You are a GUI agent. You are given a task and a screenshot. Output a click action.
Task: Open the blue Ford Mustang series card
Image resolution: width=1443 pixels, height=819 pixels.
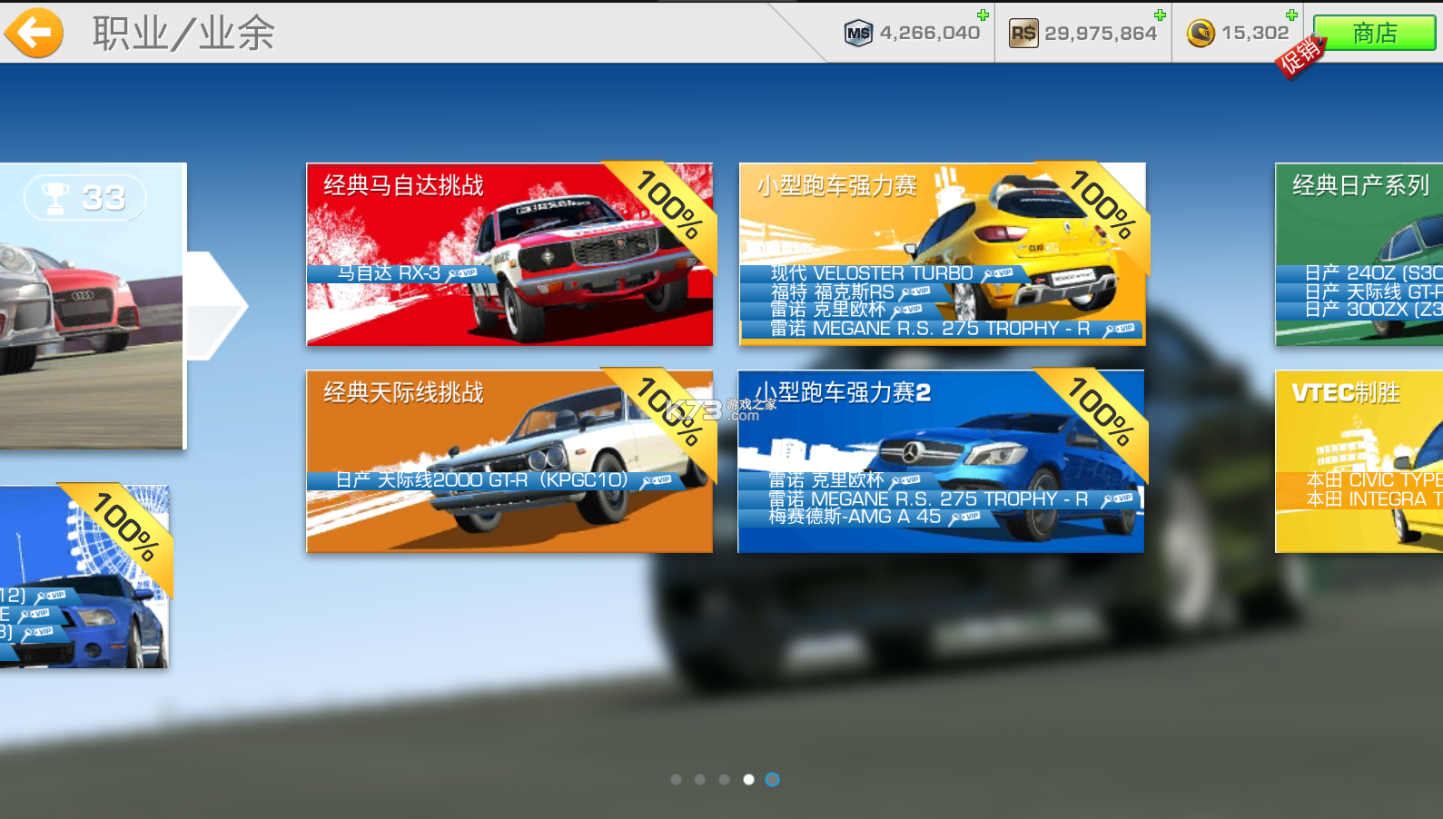point(84,577)
